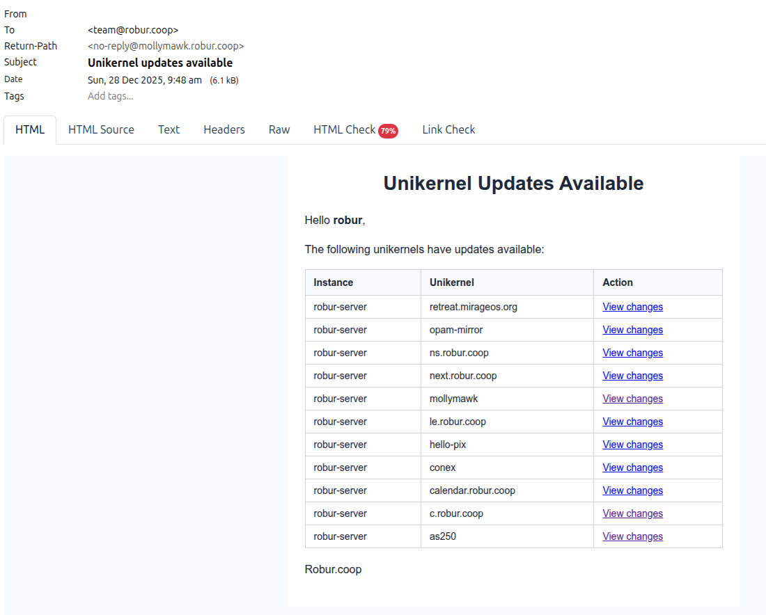766x615 pixels.
Task: View changes for opam-mirror
Action: point(632,329)
